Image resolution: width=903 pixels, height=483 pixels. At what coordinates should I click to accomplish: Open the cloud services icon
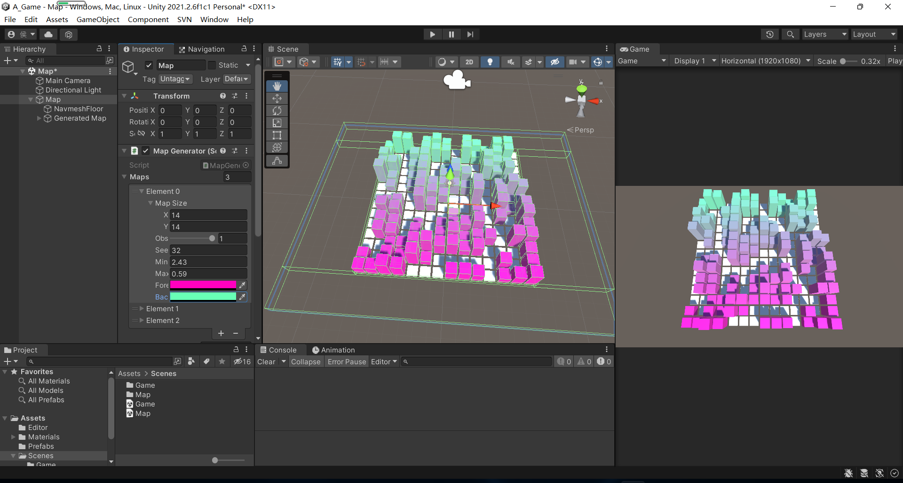pos(48,34)
